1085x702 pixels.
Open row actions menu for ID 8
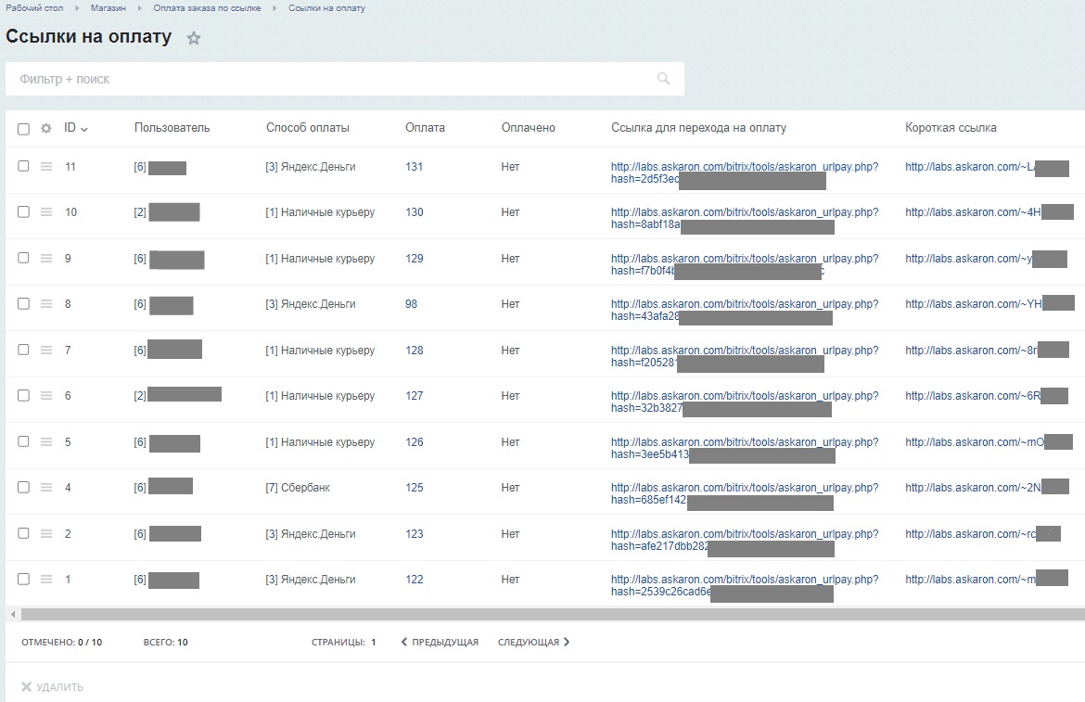tap(46, 304)
